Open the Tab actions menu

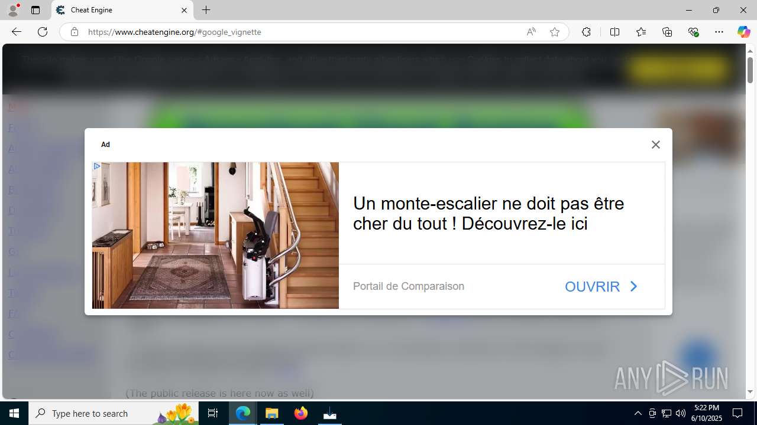(x=35, y=10)
